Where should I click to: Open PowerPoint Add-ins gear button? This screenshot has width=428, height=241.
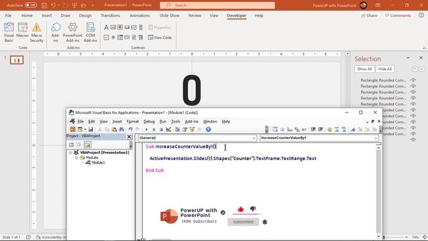point(73,32)
